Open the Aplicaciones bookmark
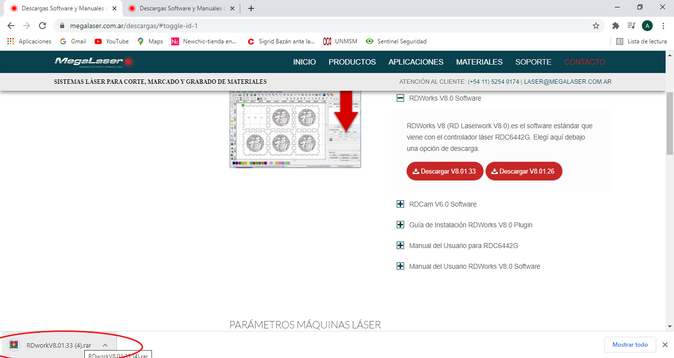 click(29, 41)
